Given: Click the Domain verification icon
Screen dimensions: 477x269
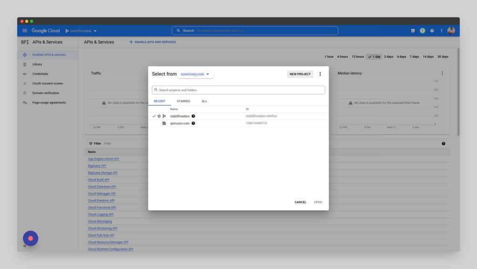Looking at the screenshot, I should (x=25, y=93).
